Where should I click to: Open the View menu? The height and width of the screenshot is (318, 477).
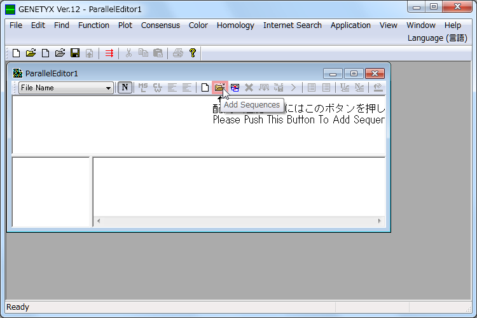[388, 25]
